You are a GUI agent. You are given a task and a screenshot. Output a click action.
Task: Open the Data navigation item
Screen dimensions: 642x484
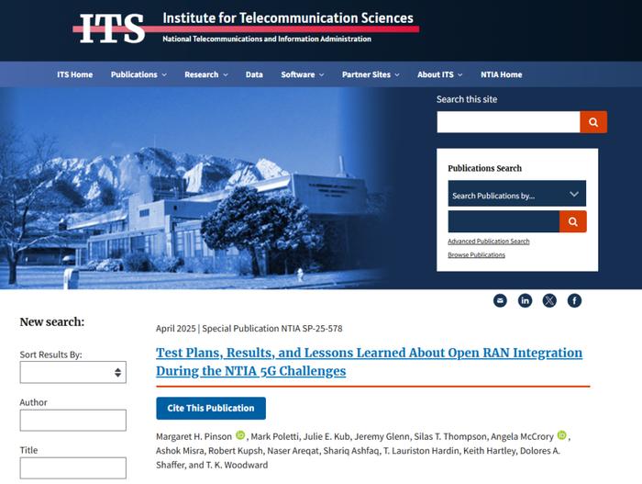[254, 74]
